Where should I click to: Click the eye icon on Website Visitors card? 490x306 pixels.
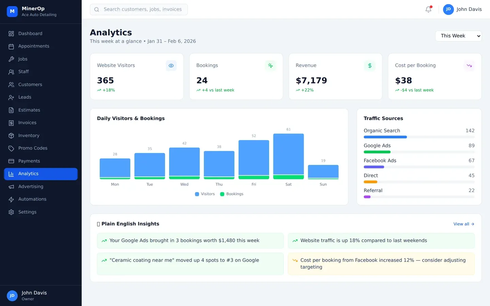coord(171,66)
